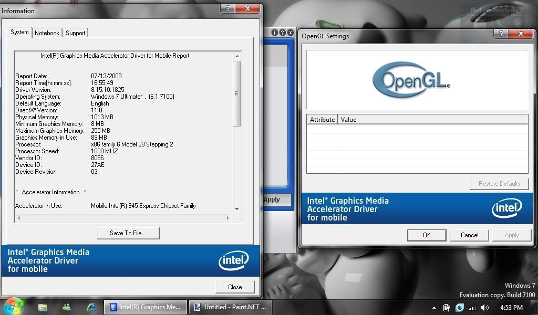This screenshot has width=538, height=315.
Task: Click the 4:53 PM taskbar clock
Action: 511,308
